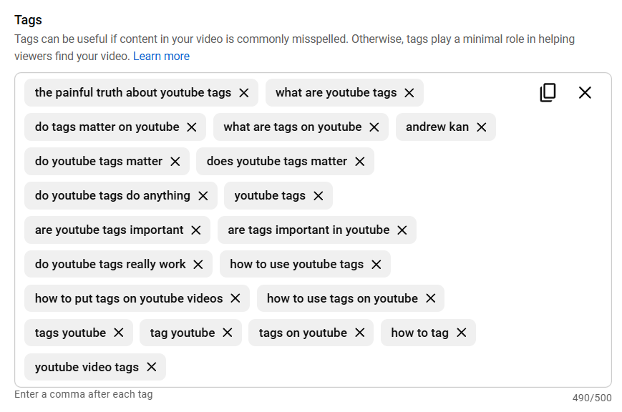The height and width of the screenshot is (412, 622).
Task: Delete the 'what are tags on youtube' tag
Action: (x=374, y=127)
